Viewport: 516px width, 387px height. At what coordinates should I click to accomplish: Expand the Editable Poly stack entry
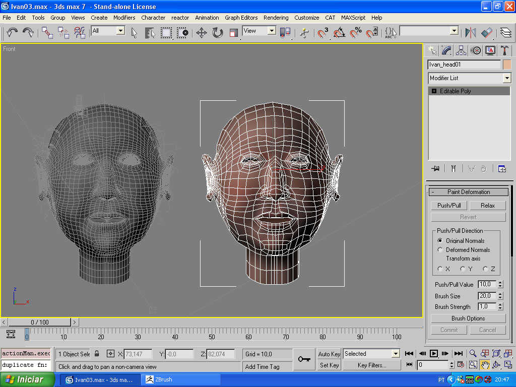click(x=434, y=91)
